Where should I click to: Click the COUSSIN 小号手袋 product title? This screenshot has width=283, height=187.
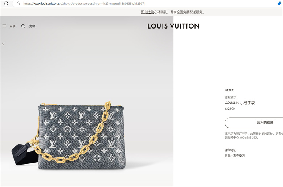click(240, 103)
